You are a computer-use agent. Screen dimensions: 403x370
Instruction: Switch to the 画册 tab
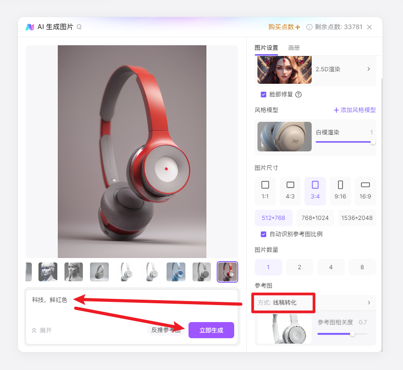(294, 48)
